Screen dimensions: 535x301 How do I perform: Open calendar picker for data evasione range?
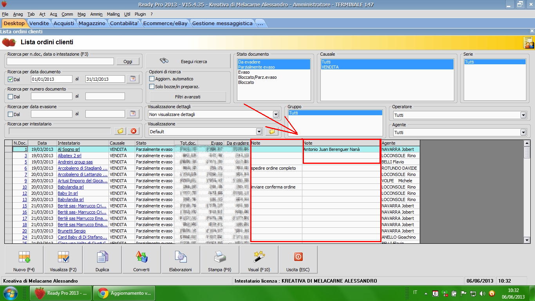(133, 114)
